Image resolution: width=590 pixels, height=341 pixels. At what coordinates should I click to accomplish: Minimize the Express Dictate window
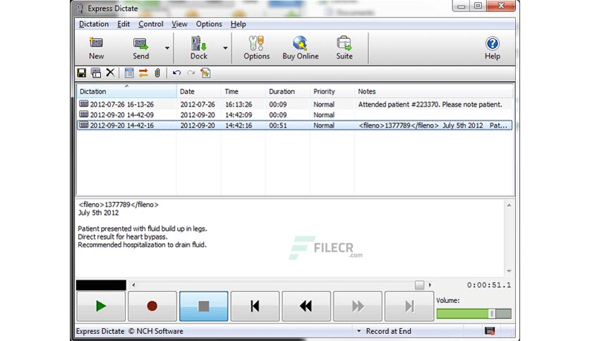tap(462, 6)
